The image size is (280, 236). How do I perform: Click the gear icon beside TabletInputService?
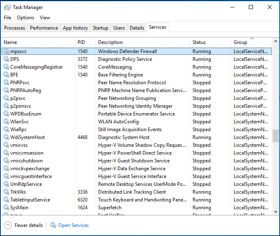coord(6,200)
